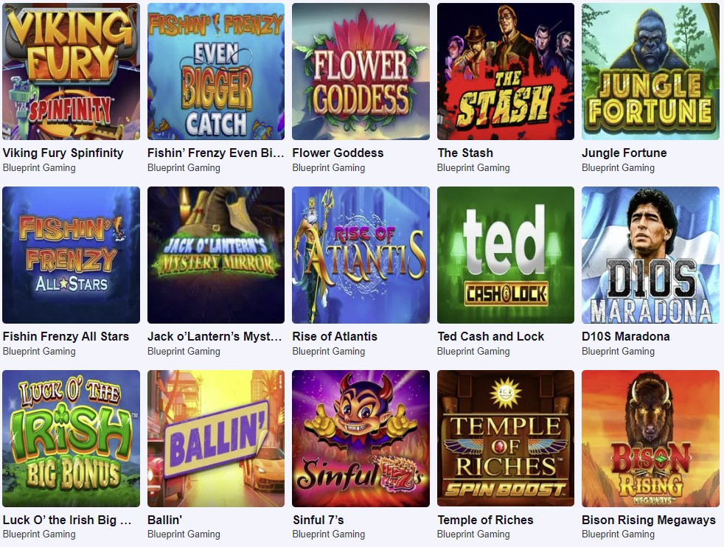Open the D10S Maradona thumbnail
This screenshot has height=547, width=724.
[x=650, y=255]
